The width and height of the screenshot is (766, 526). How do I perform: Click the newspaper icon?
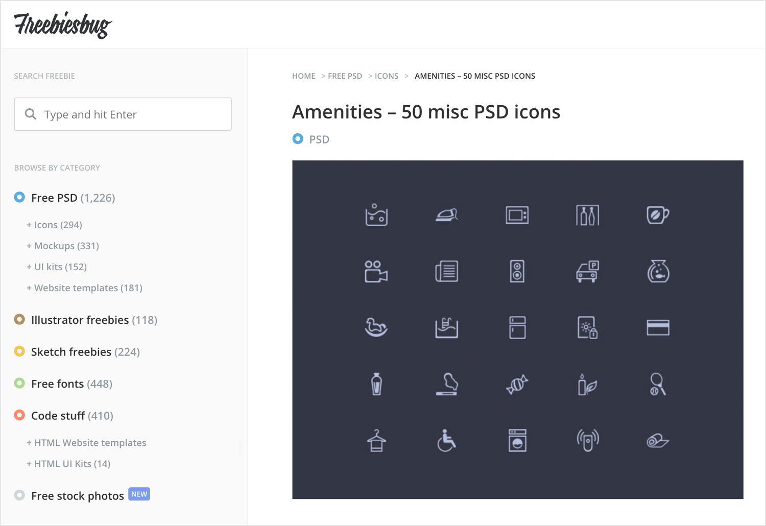(x=447, y=271)
